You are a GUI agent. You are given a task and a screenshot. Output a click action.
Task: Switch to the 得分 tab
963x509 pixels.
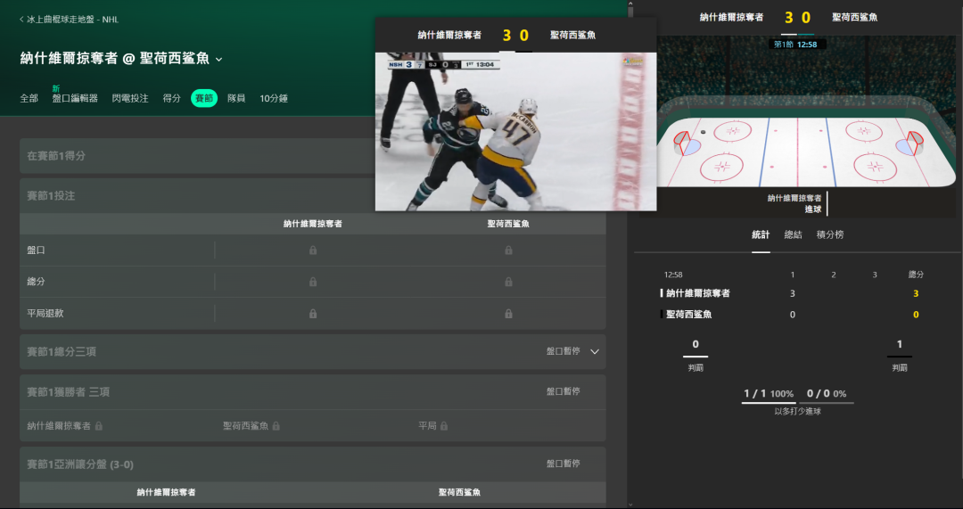pos(171,98)
